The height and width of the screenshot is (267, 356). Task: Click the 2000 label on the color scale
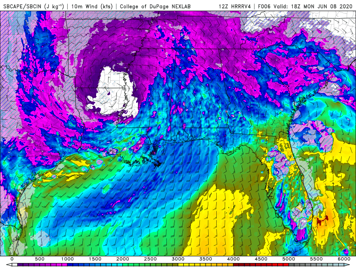(123, 259)
